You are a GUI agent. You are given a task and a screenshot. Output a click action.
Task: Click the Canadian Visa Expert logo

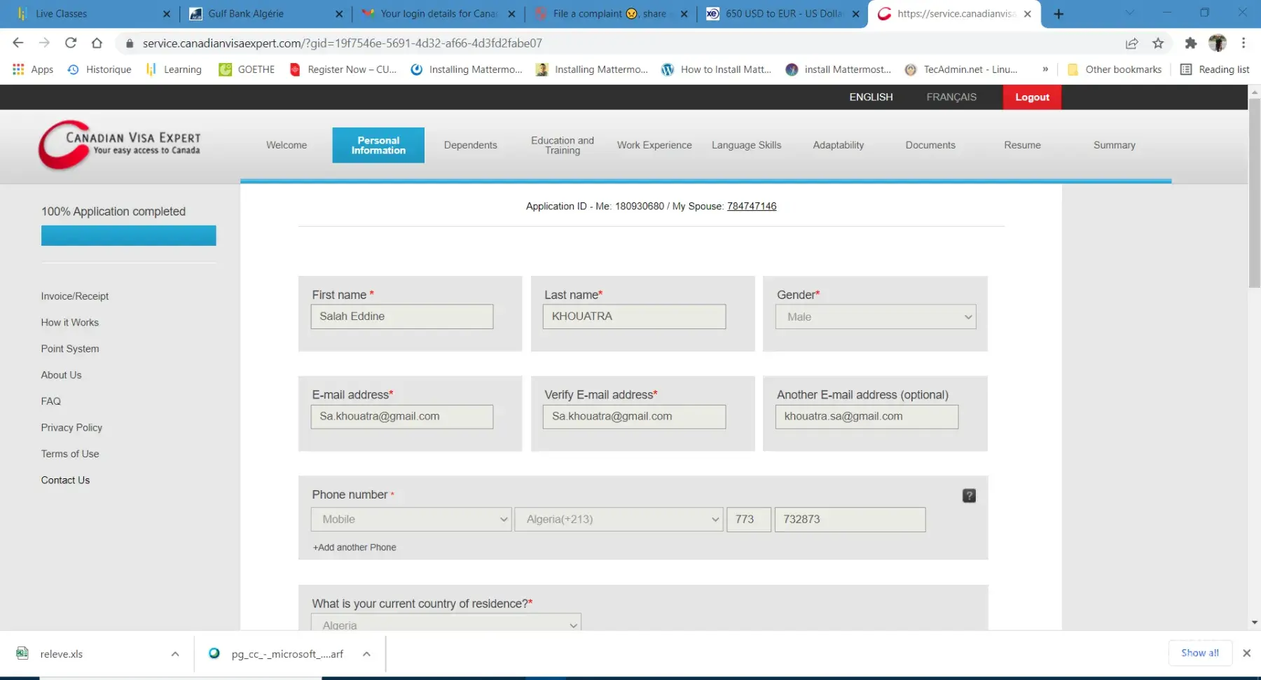click(x=120, y=145)
